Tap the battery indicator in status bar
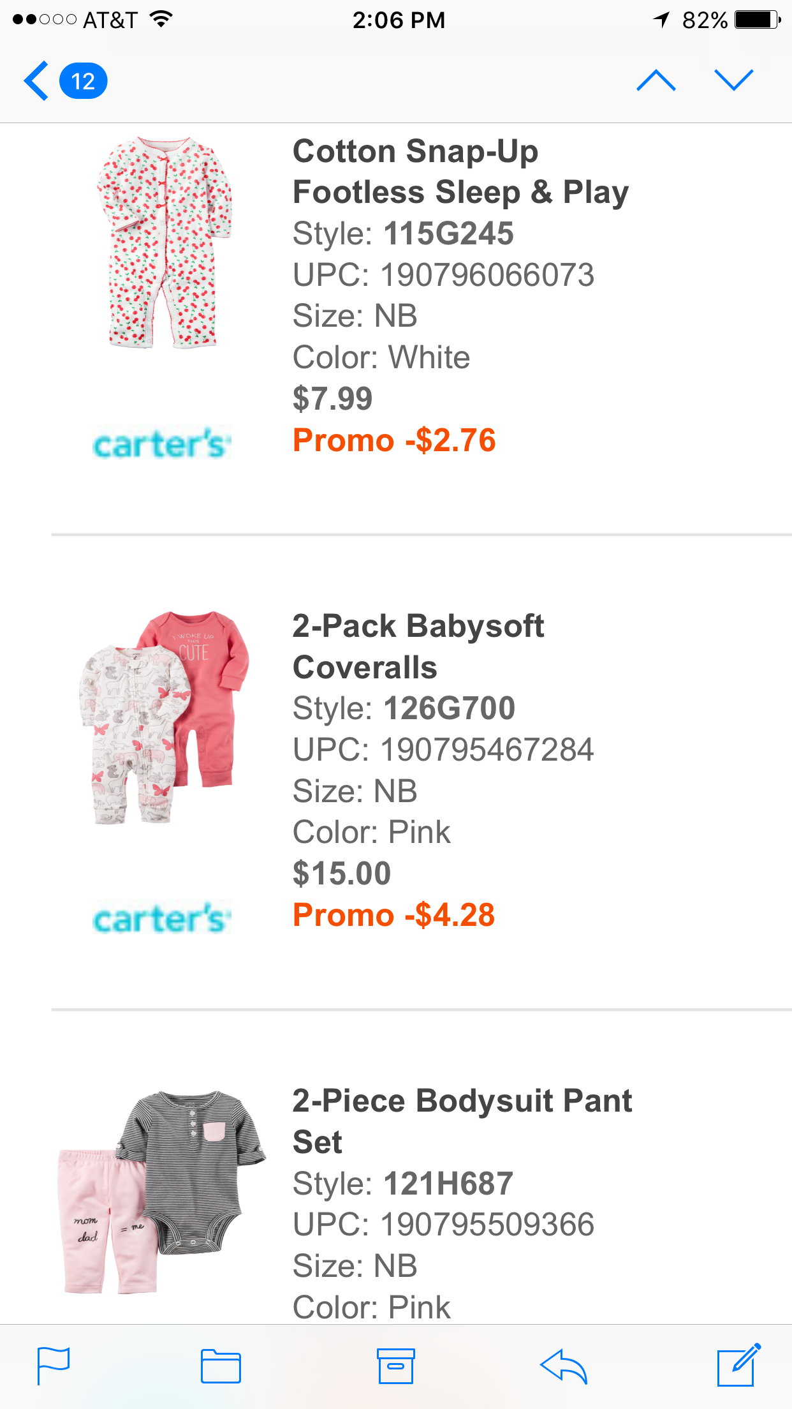 [x=757, y=20]
